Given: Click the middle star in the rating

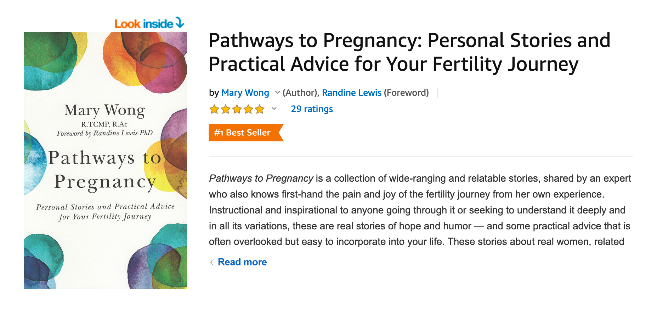Looking at the screenshot, I should point(237,109).
